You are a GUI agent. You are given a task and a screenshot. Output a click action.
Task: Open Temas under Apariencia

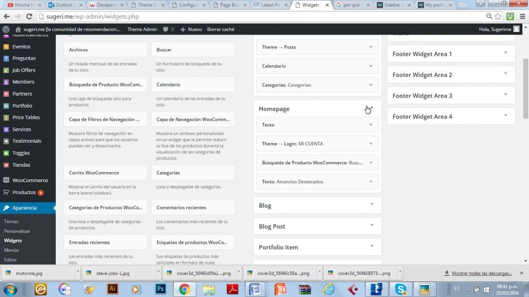[11, 222]
